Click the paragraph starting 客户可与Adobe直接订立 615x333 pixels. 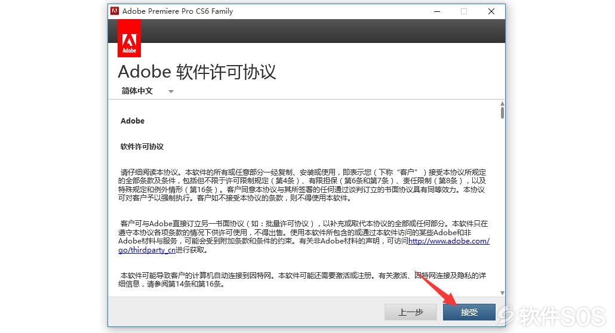[304, 237]
